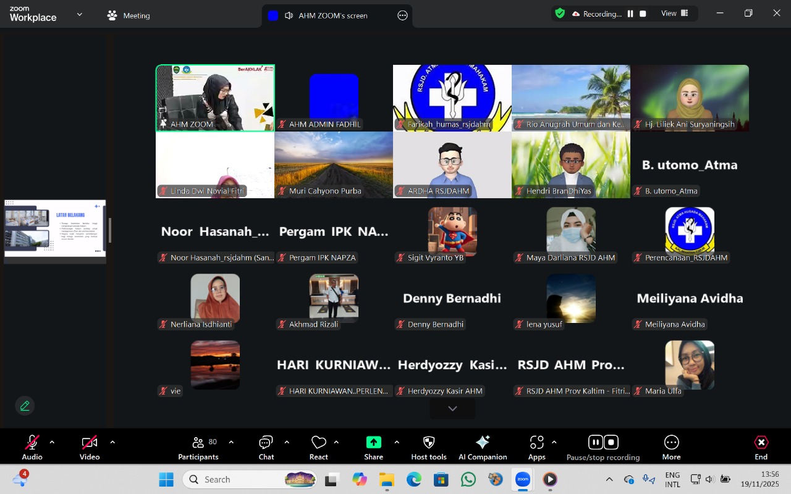The height and width of the screenshot is (494, 791).
Task: Show more participants with down chevron
Action: 452,409
